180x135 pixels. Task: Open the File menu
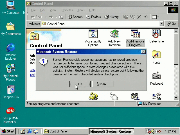[33, 10]
